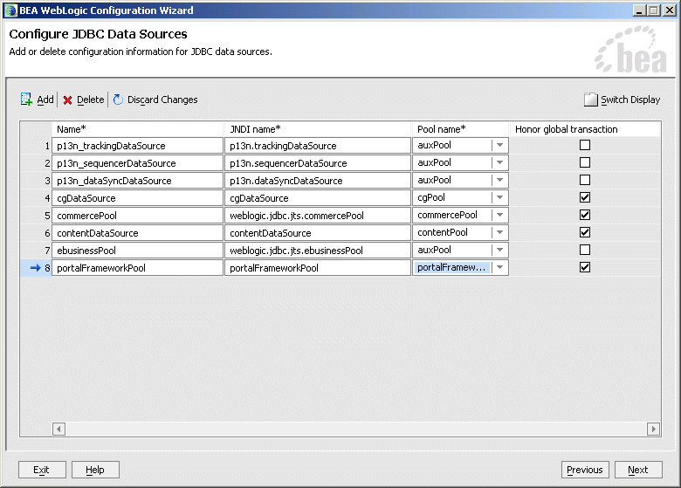Enable global transaction for p13n_trackingDataSource

coord(585,145)
